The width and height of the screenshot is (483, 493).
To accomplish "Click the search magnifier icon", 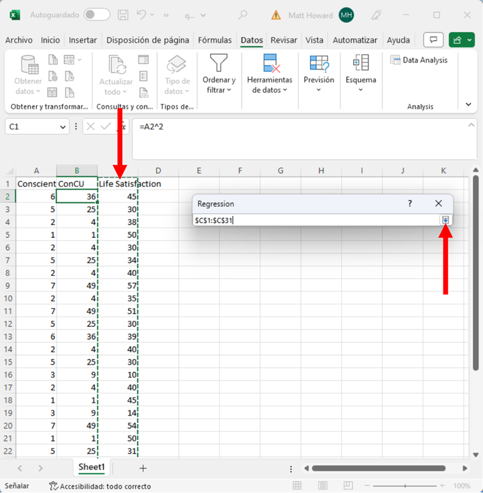I will (x=243, y=15).
